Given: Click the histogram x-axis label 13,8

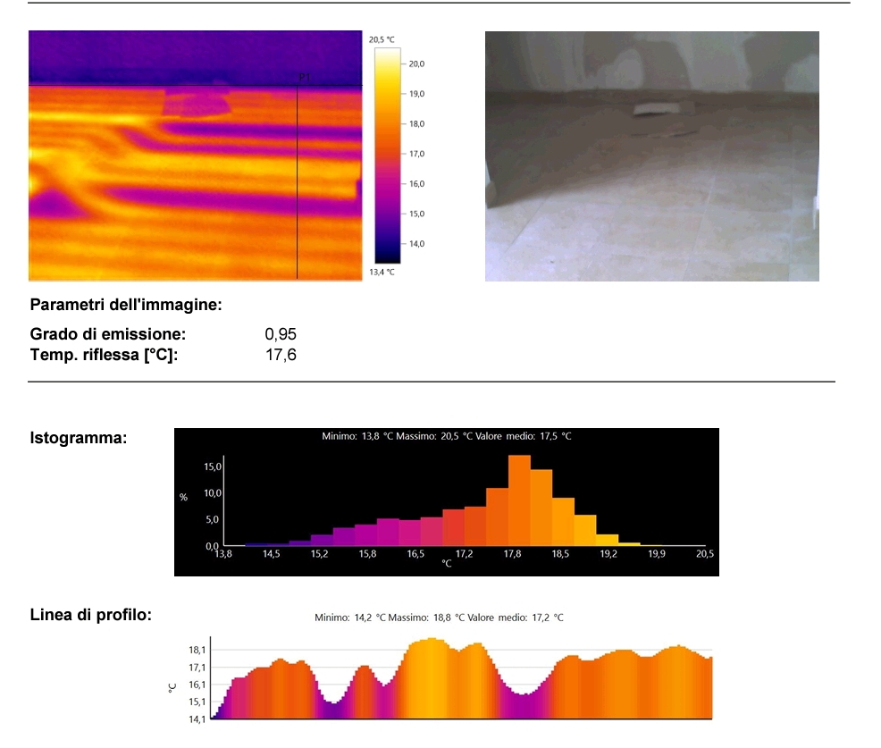Looking at the screenshot, I should [x=223, y=554].
